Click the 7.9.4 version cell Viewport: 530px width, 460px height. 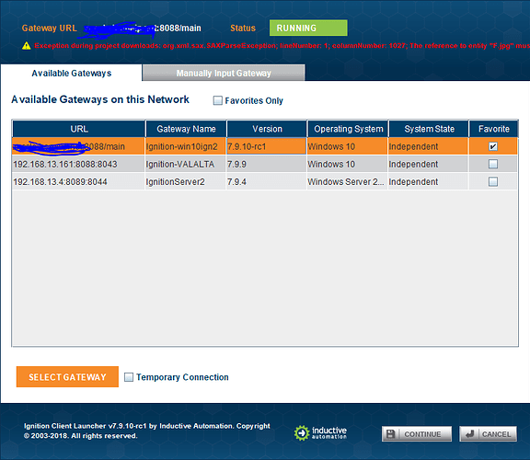tap(266, 181)
